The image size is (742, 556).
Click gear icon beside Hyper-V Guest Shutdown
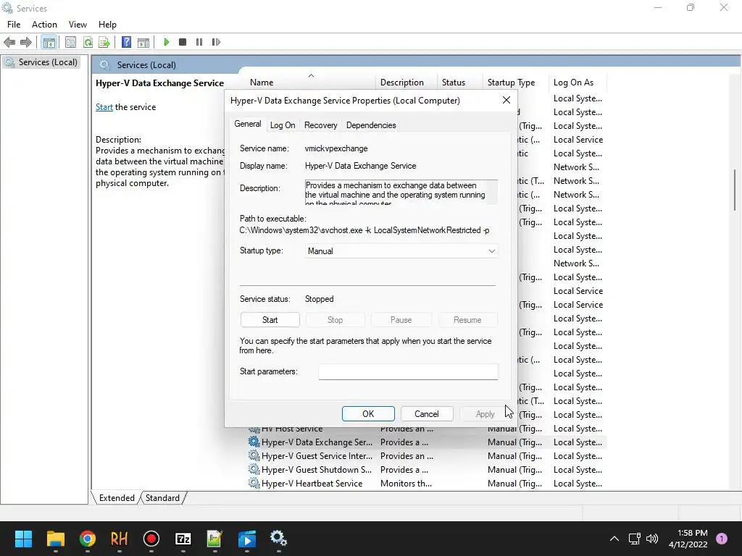(x=254, y=469)
